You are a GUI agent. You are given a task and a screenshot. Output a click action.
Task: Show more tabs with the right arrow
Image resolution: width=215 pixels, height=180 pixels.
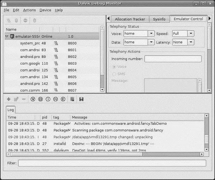210,18
